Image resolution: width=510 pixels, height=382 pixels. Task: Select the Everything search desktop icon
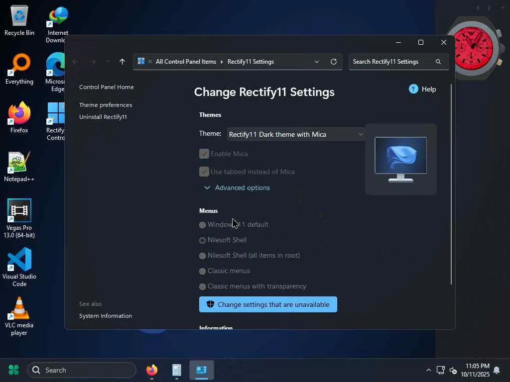(x=19, y=69)
